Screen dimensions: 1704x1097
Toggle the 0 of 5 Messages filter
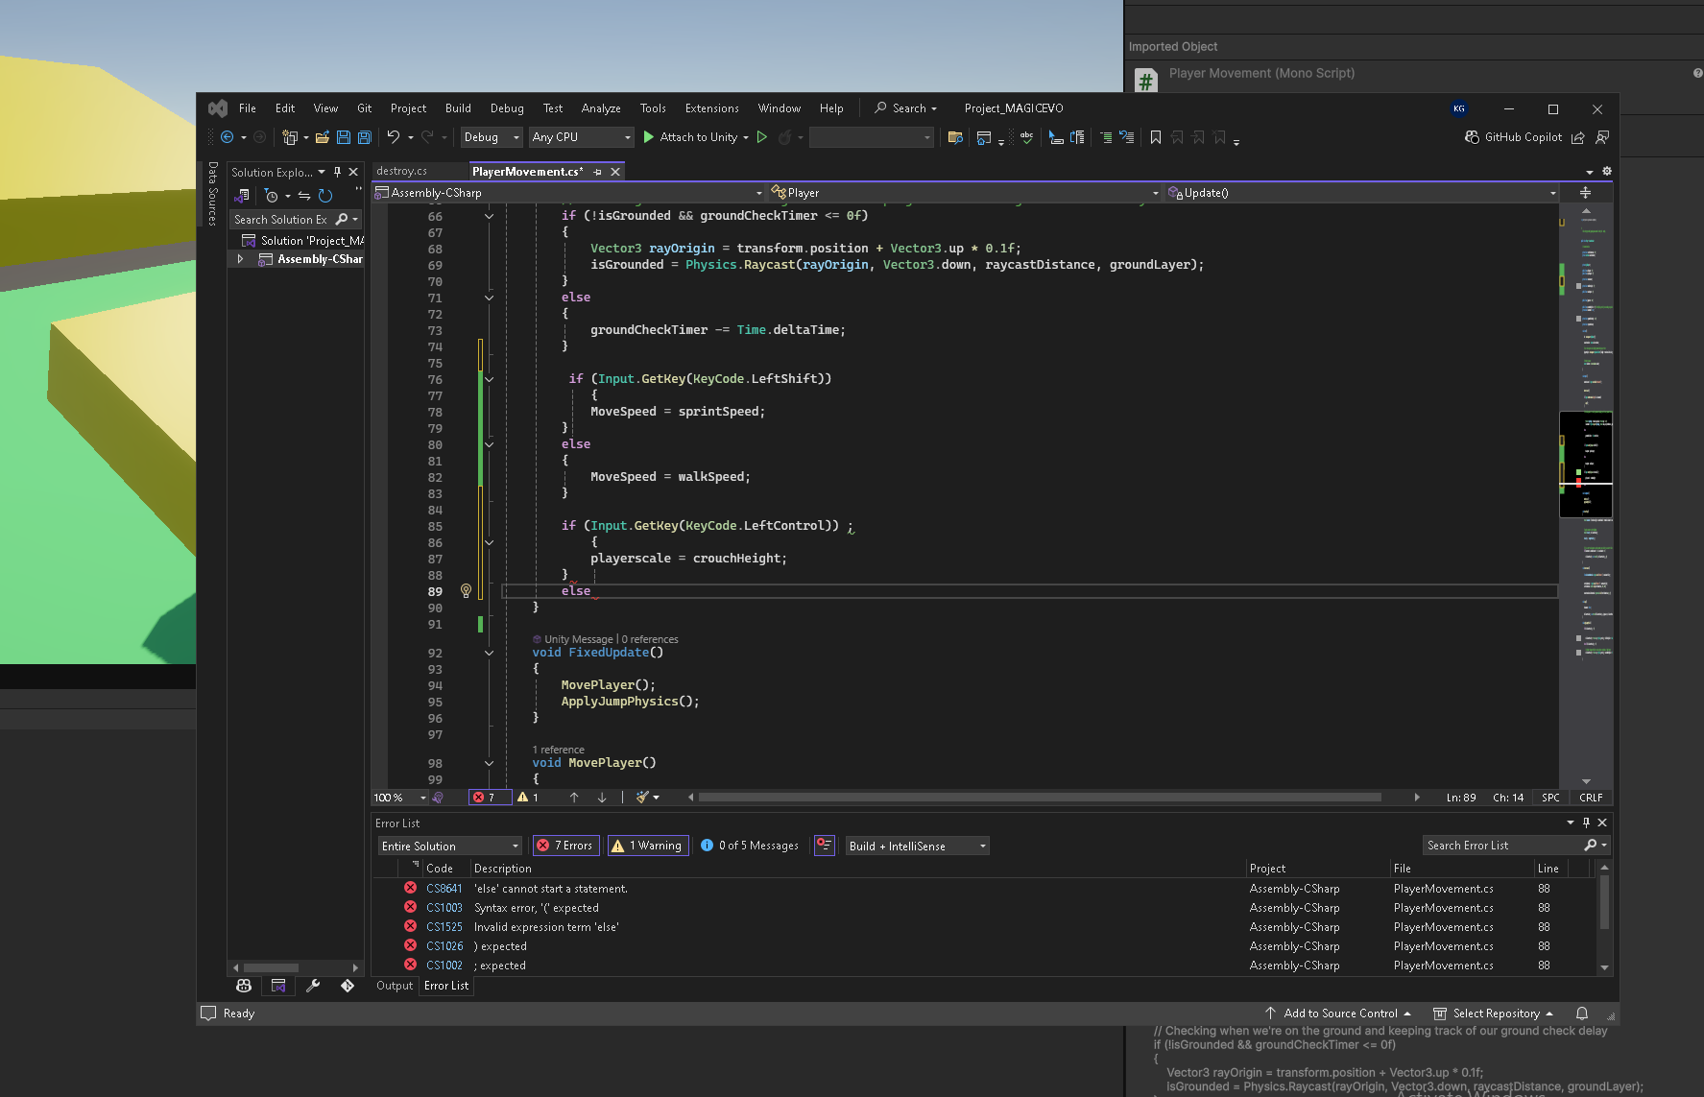(x=750, y=846)
